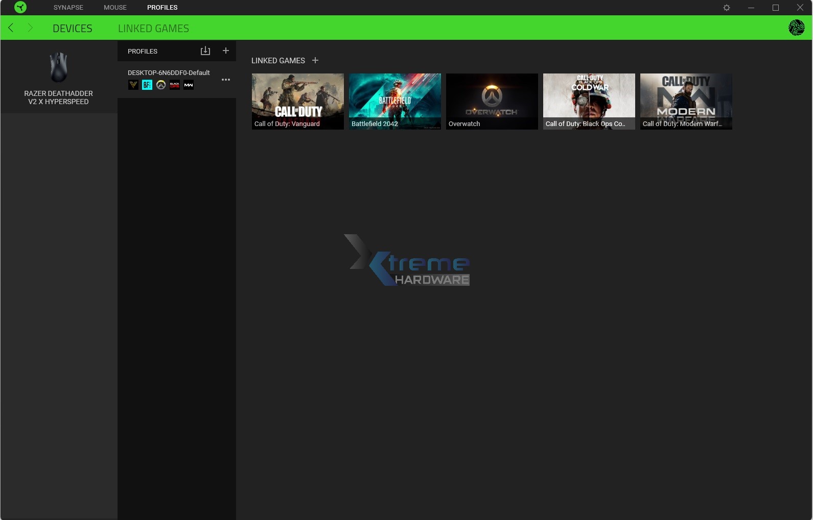Click the Battlefield icon under the profile
The height and width of the screenshot is (520, 813).
click(147, 85)
